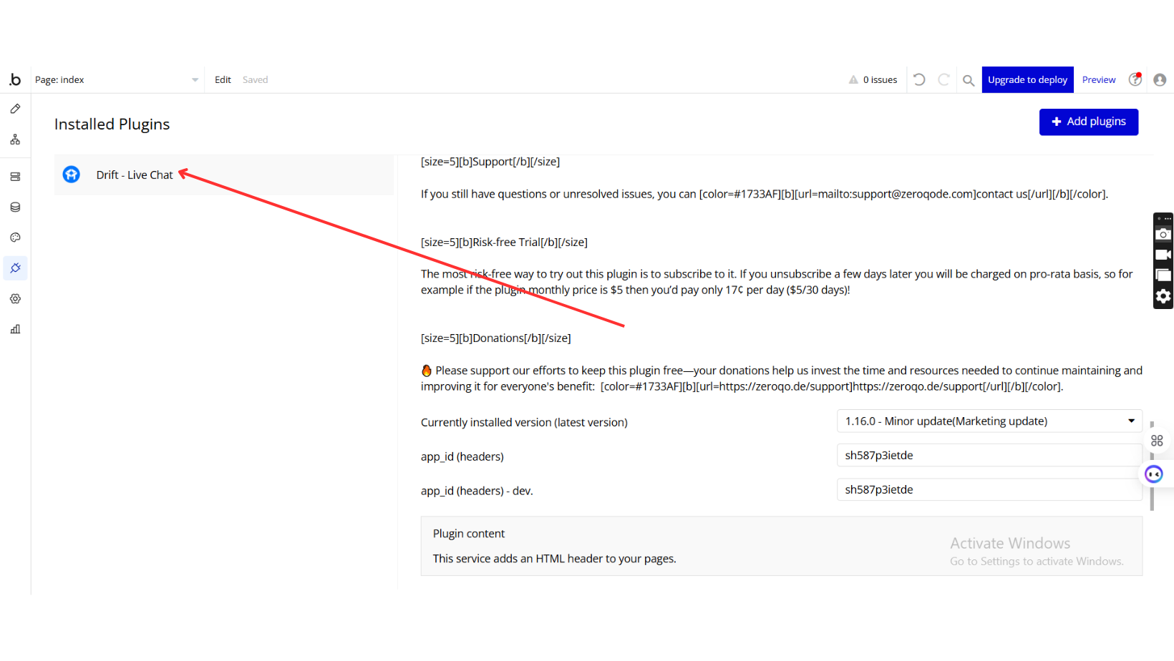Click the four-squares grid icon on right edge
Screen dimensions: 1174x661
pos(1157,441)
